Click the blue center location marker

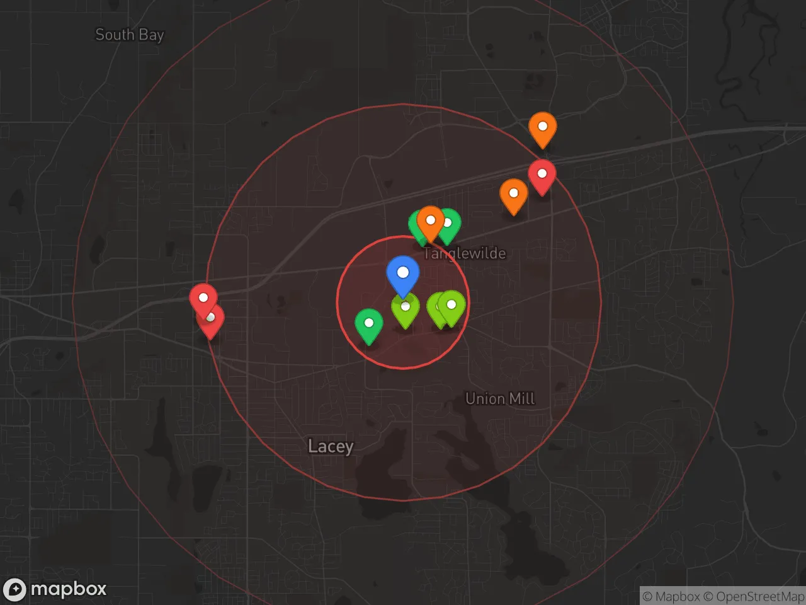tap(402, 274)
